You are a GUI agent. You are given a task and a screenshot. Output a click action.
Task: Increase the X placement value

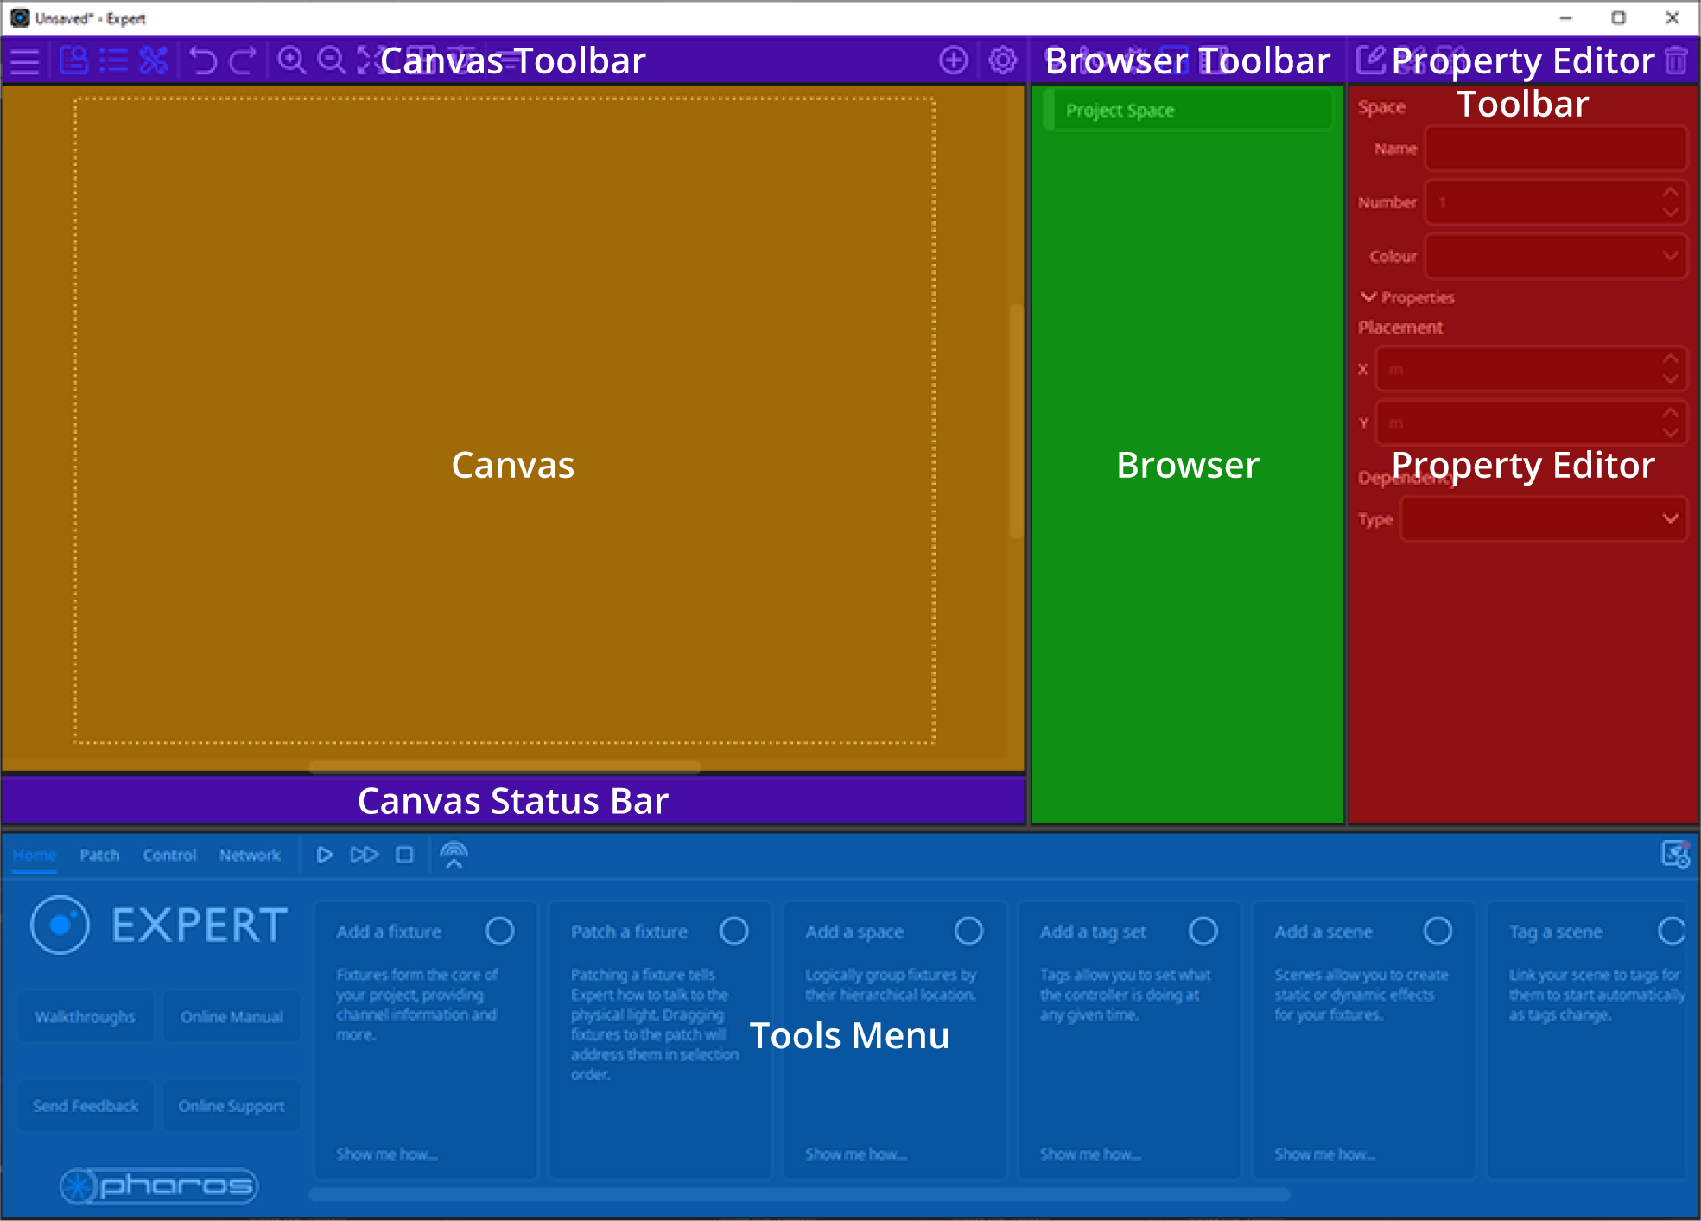coord(1671,359)
